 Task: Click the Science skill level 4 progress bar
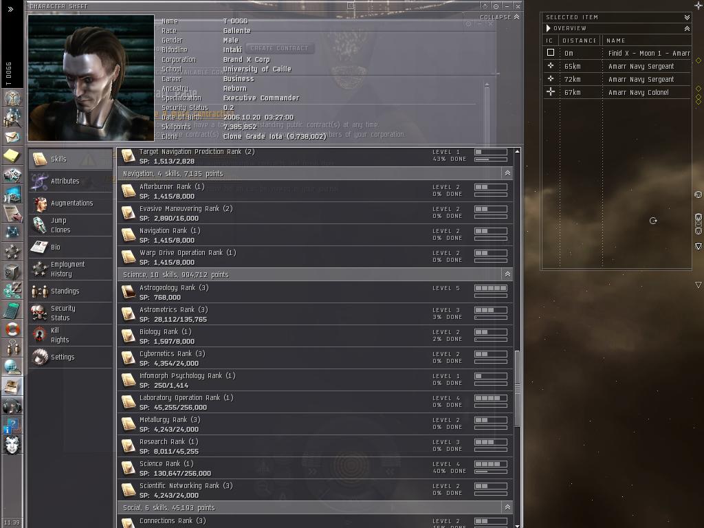(x=491, y=464)
